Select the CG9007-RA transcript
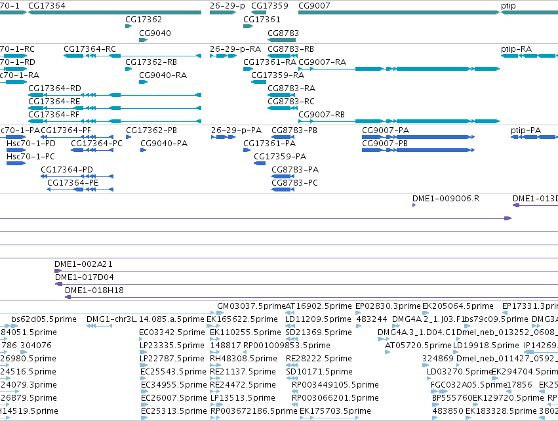Screen dimensions: 558x421 click(x=399, y=69)
